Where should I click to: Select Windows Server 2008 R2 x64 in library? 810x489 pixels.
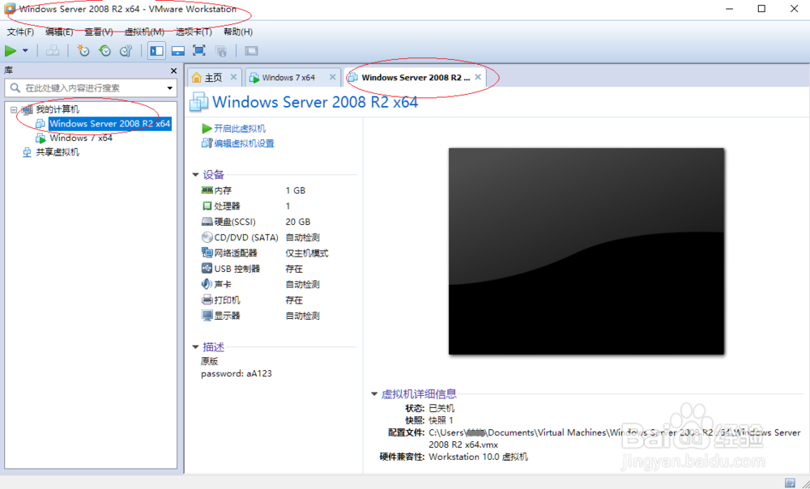point(109,124)
